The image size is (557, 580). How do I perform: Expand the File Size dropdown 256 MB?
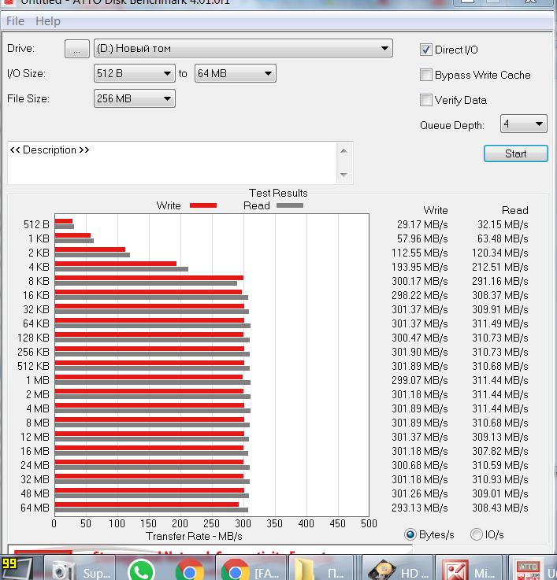click(135, 98)
